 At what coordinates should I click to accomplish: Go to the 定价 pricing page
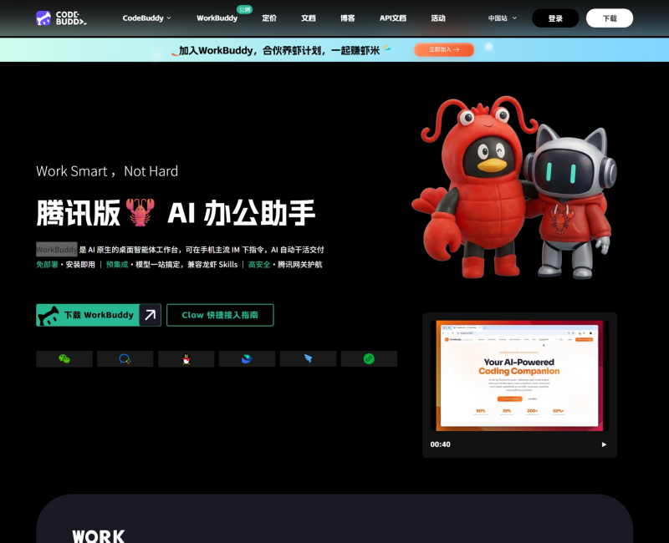click(269, 18)
